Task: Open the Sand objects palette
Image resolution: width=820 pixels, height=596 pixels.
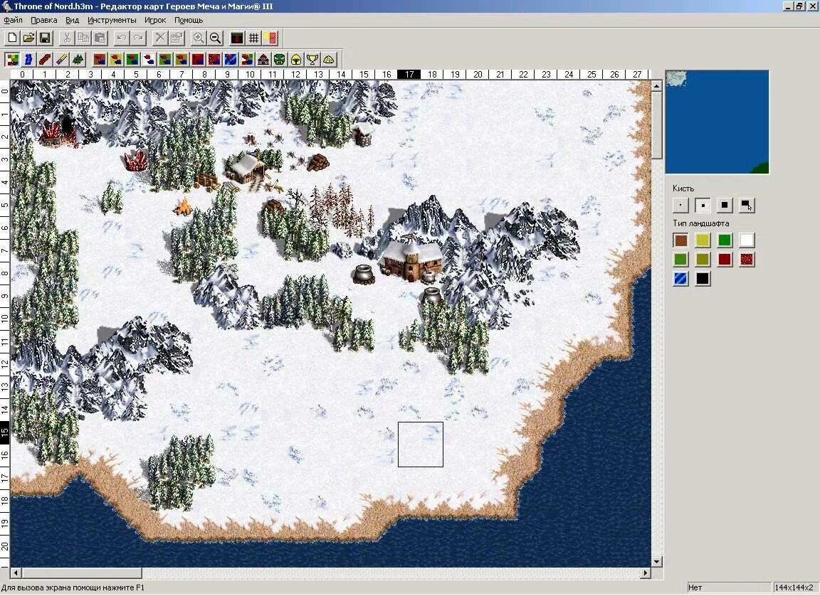Action: 116,59
